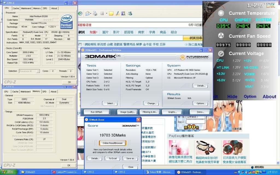Switch to Yahoo!奇摩 browser taskbar button
The image size is (280, 175).
point(159,172)
